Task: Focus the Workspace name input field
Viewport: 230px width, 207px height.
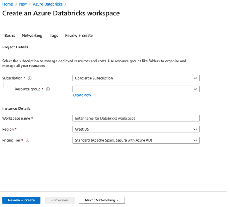Action: click(136, 118)
